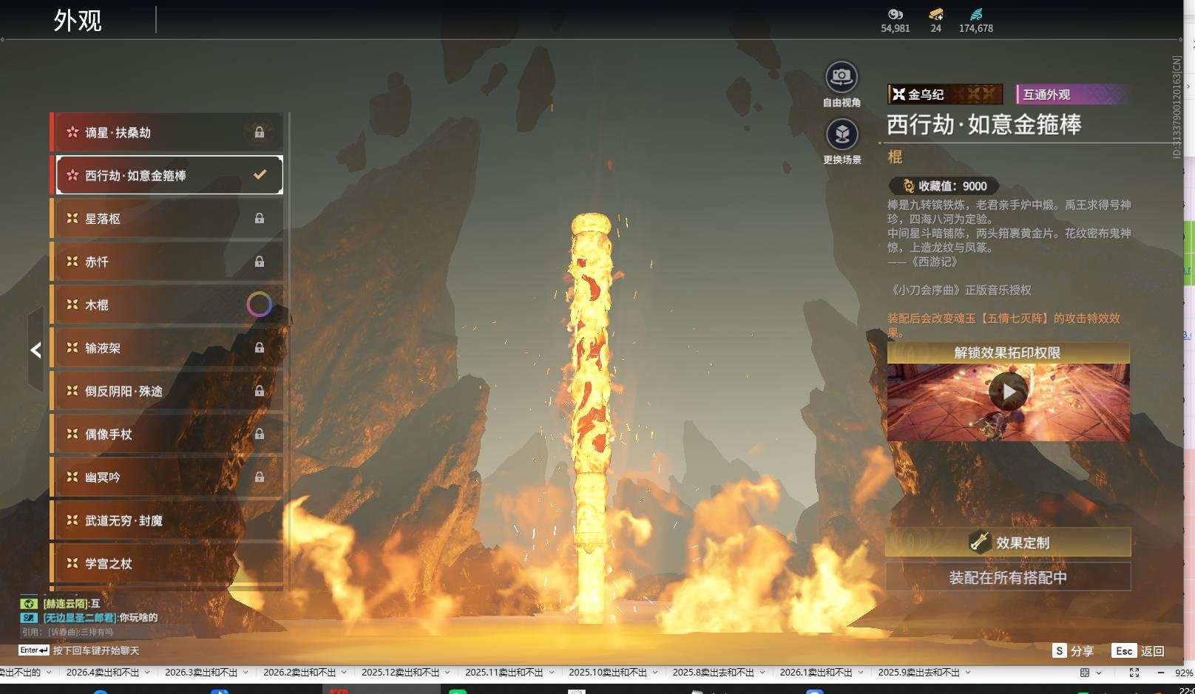The width and height of the screenshot is (1195, 694).
Task: Click the lock icon on 倒反阴阳·殊途
Action: point(260,390)
